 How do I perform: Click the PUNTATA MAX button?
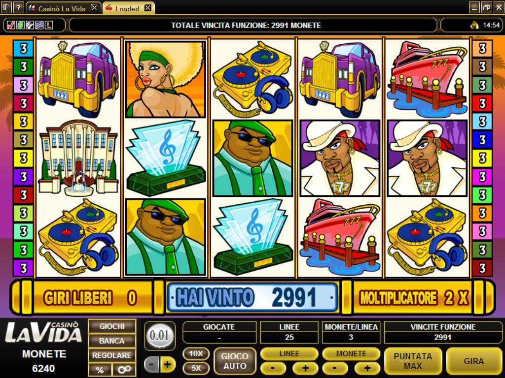point(413,361)
